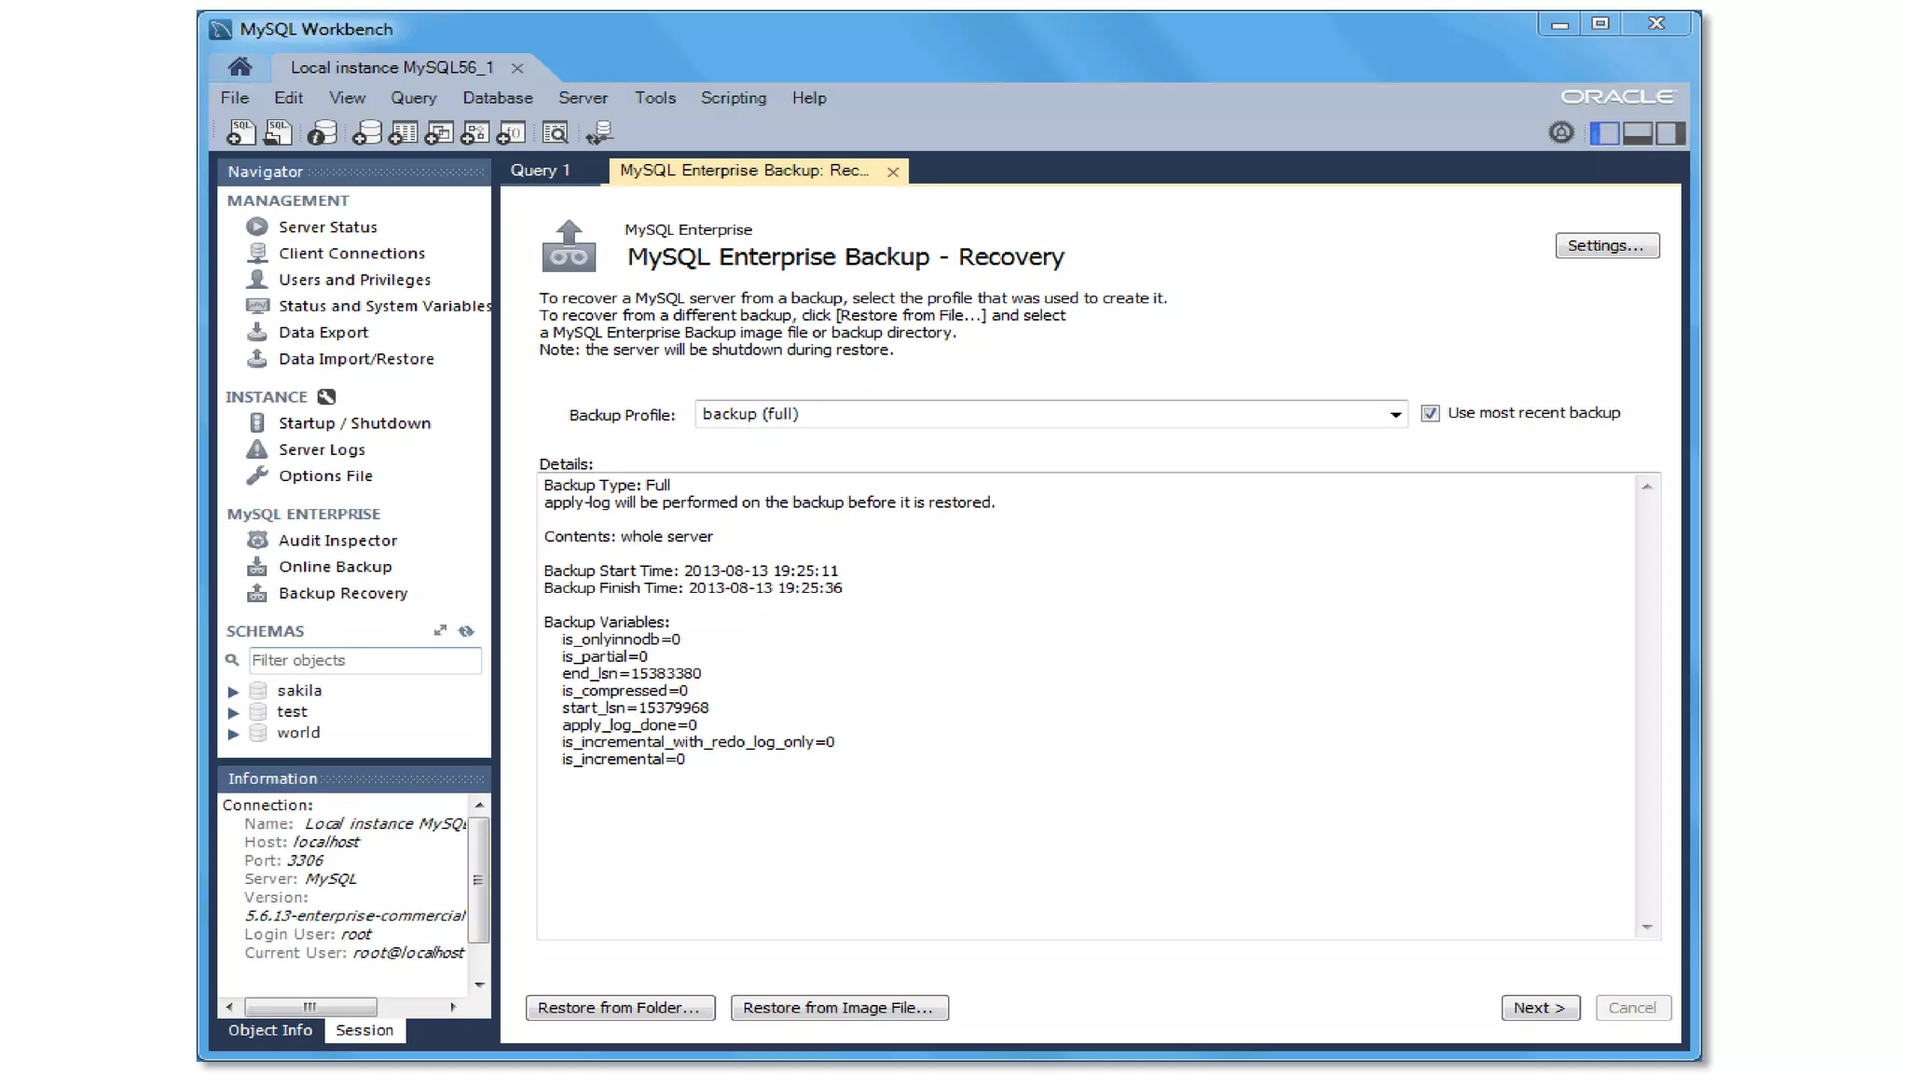
Task: Click Information panel scroll down arrow
Action: 479,984
